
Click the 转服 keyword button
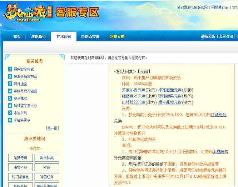click(x=47, y=167)
